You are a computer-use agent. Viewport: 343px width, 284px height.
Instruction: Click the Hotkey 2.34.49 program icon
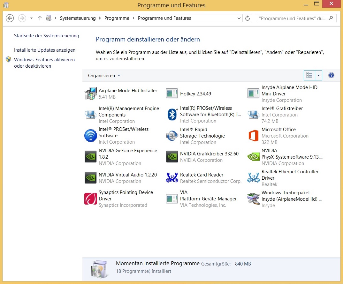[x=172, y=93]
